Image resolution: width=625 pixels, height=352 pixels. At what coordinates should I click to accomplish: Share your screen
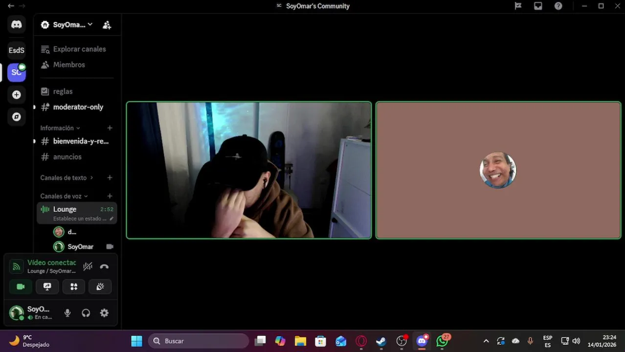(x=47, y=287)
